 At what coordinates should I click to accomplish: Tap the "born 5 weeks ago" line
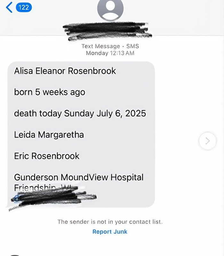click(50, 92)
